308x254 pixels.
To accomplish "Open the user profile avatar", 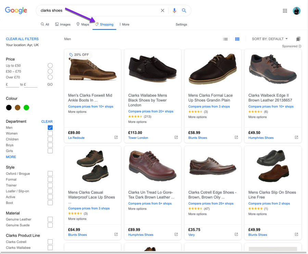I will (297, 11).
